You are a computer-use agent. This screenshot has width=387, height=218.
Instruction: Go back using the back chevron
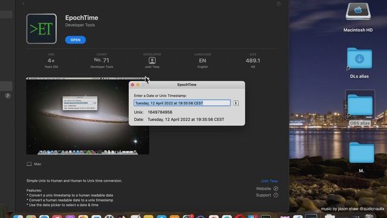point(23,4)
